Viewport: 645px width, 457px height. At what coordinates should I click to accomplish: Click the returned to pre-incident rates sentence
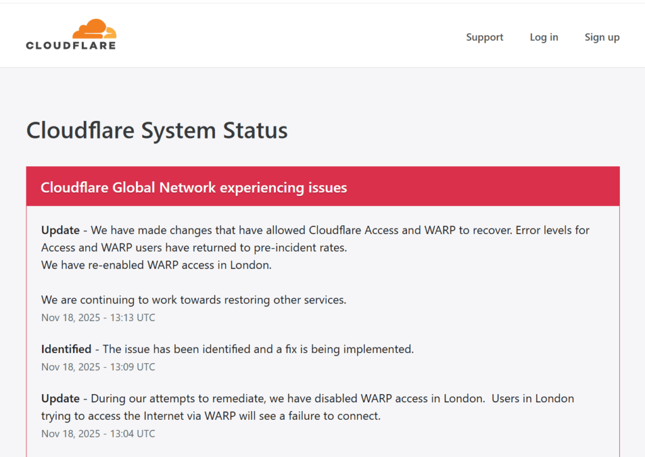point(194,247)
